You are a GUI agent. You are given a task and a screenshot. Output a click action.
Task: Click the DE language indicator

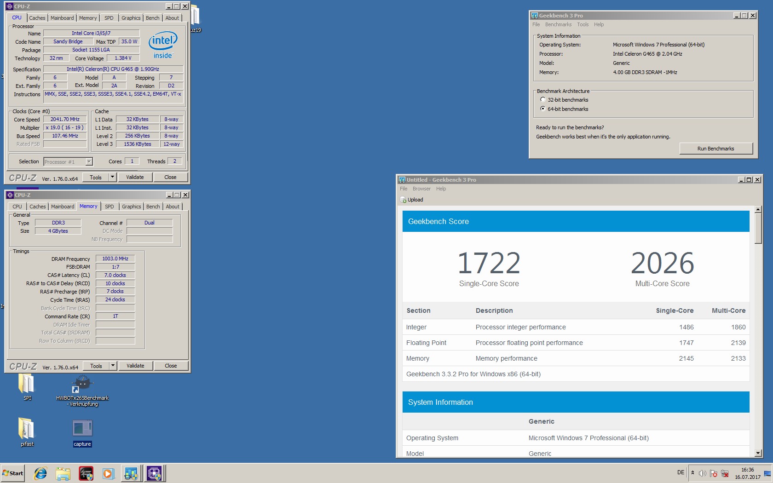tap(681, 472)
